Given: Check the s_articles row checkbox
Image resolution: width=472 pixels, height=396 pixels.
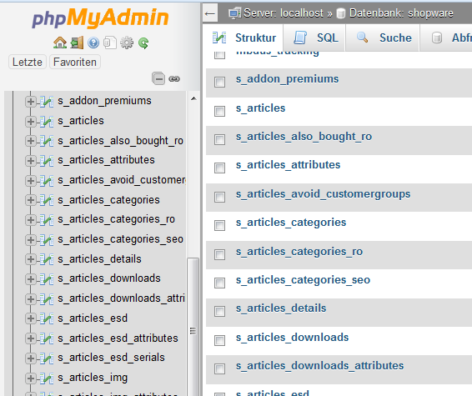Looking at the screenshot, I should [x=219, y=111].
